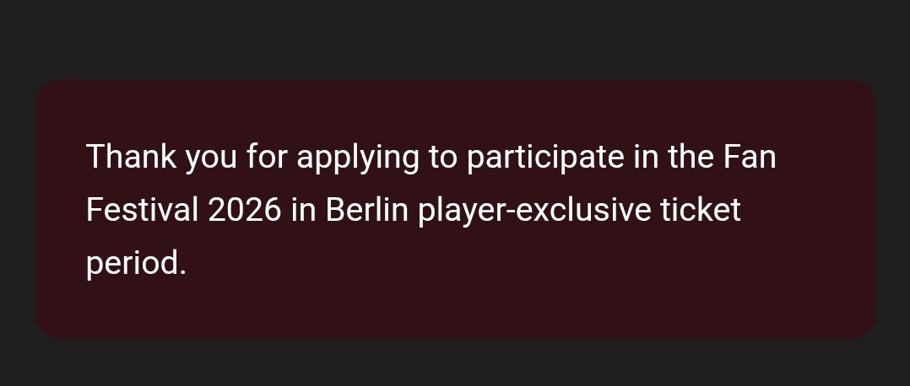The width and height of the screenshot is (910, 386).
Task: Click the word "Fan" ending the first line
Action: 750,157
